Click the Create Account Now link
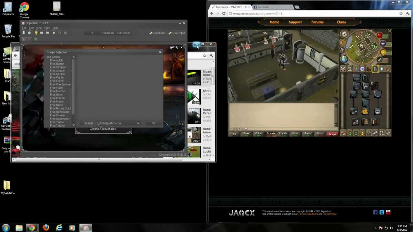The width and height of the screenshot is (413, 232). (103, 129)
